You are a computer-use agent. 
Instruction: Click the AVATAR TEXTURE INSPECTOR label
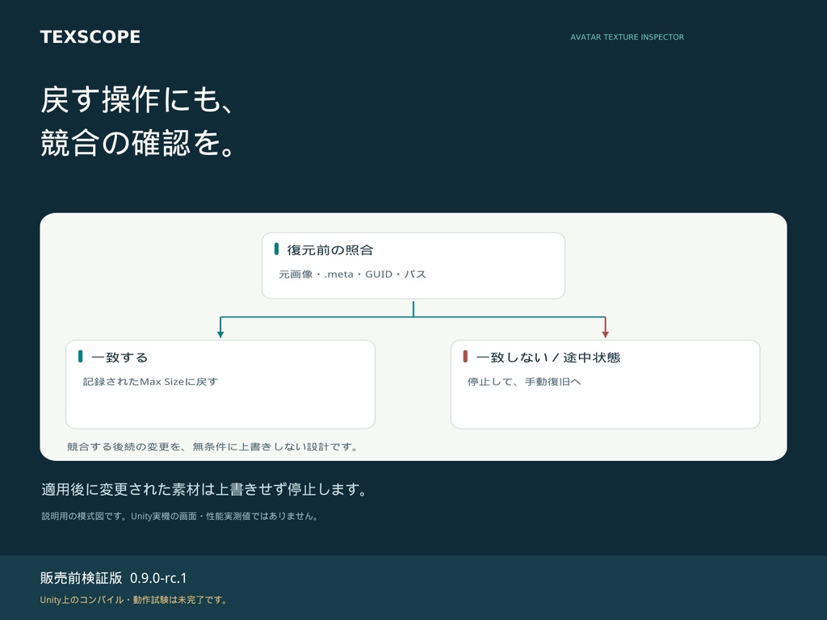pyautogui.click(x=627, y=37)
